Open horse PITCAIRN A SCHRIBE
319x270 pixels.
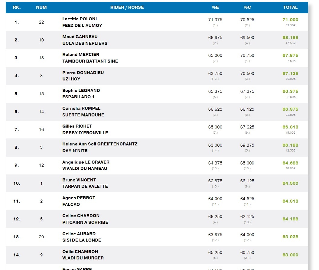[85, 222]
